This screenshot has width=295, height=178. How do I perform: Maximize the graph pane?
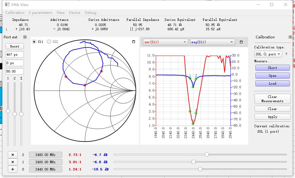pyautogui.click(x=241, y=42)
